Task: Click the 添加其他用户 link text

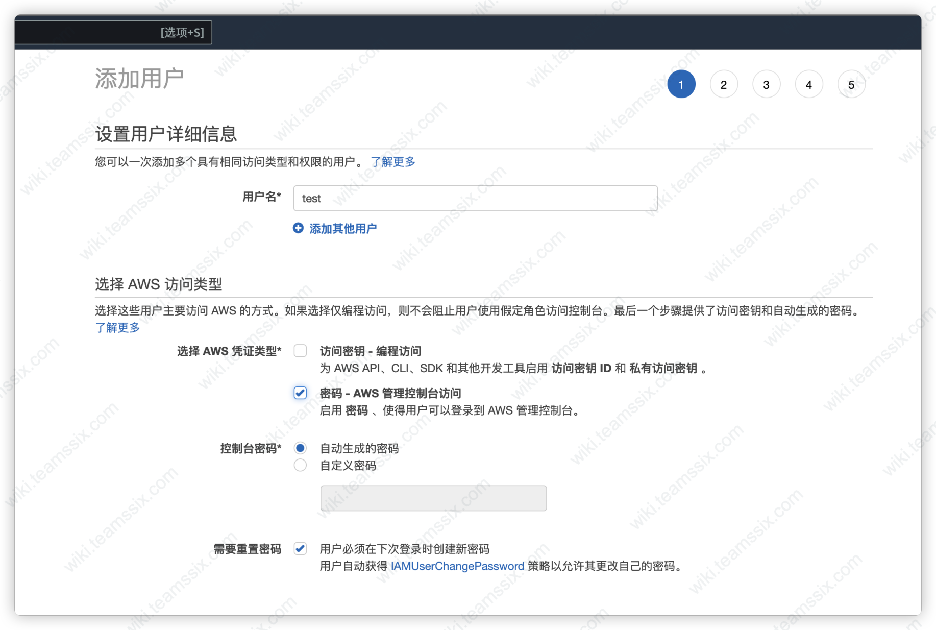Action: pos(343,229)
